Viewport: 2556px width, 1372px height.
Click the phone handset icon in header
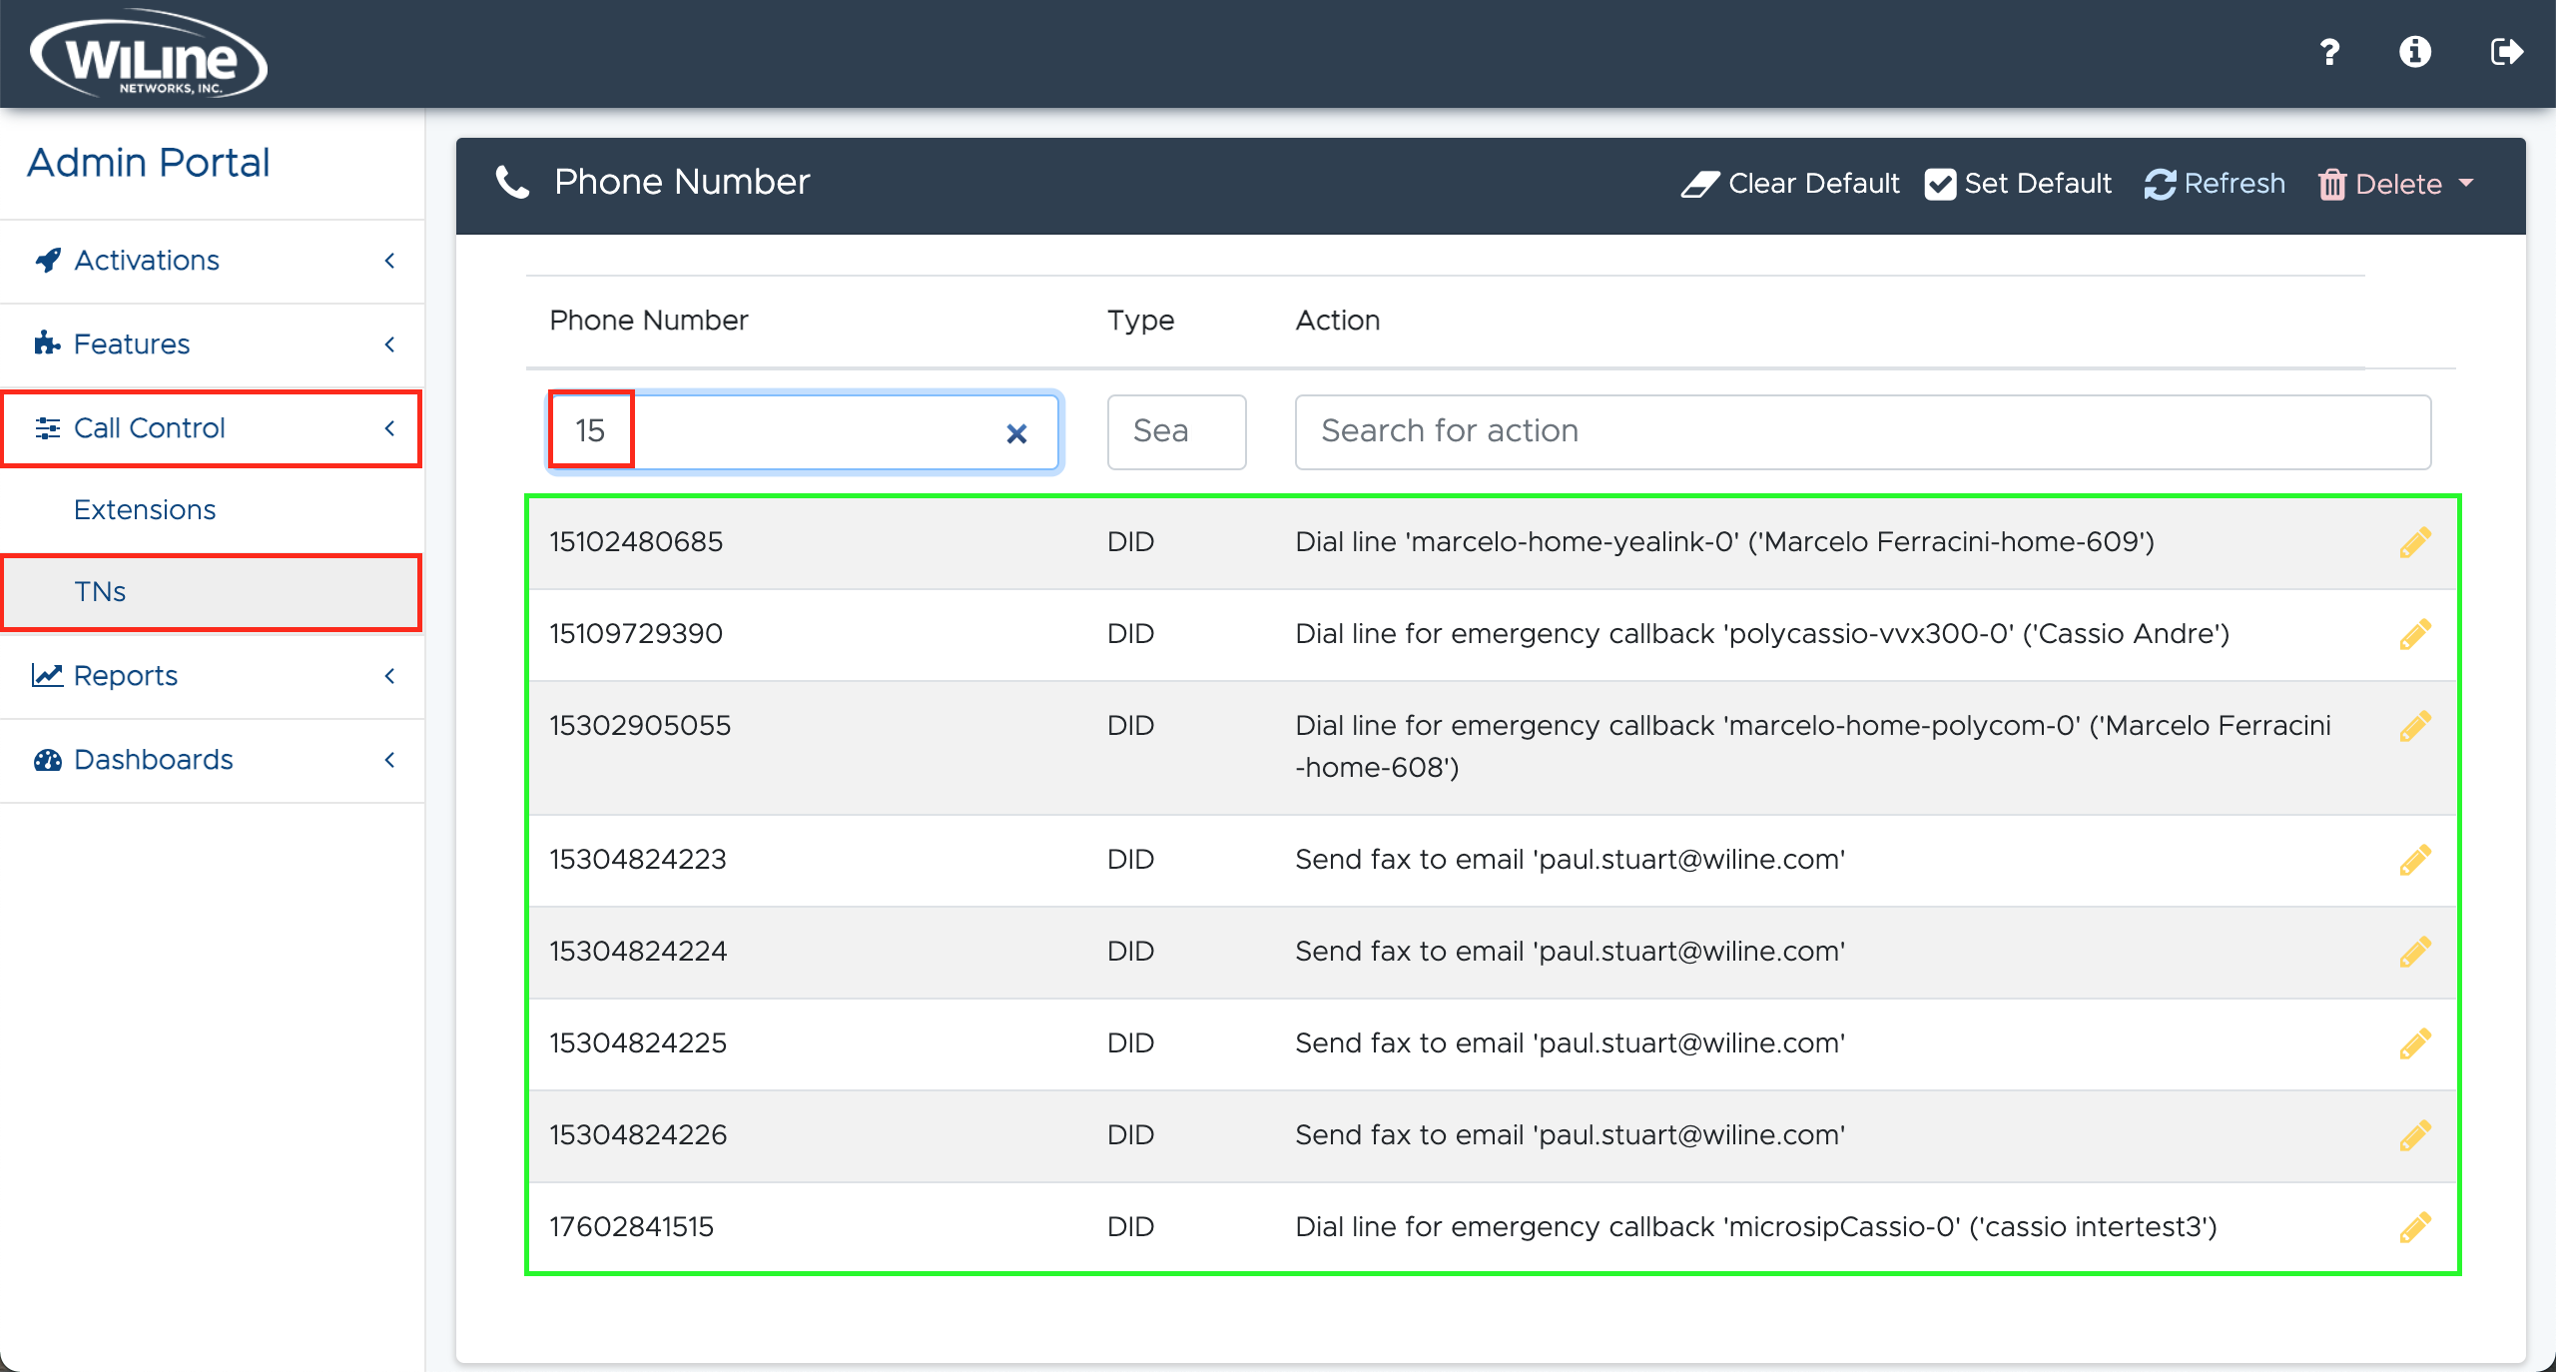(x=513, y=183)
